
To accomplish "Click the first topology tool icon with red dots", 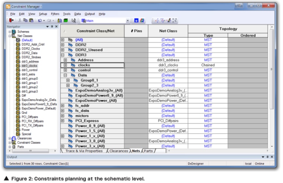I will point(157,20).
